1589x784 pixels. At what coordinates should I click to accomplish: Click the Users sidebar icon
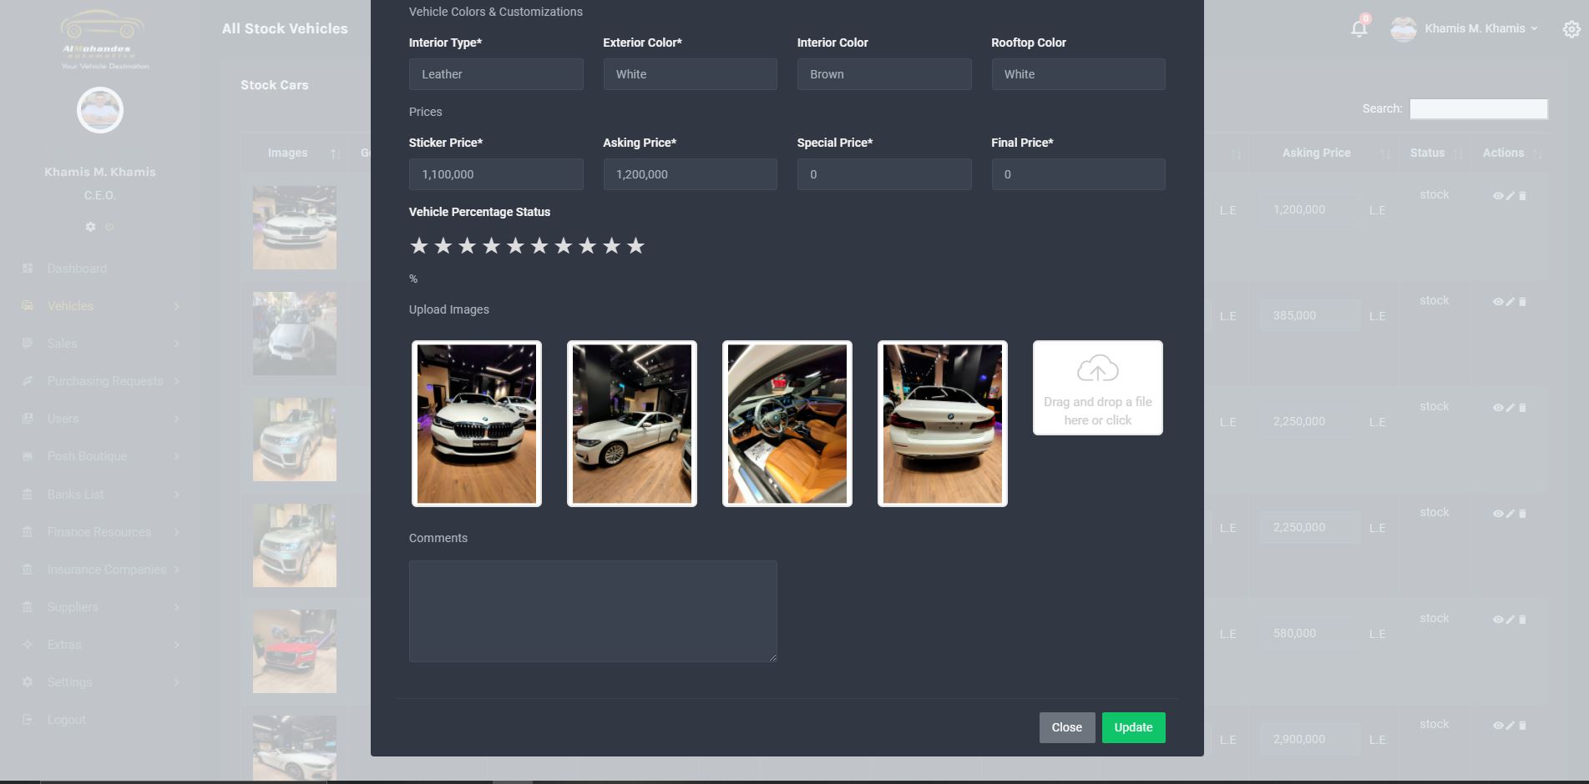tap(28, 419)
